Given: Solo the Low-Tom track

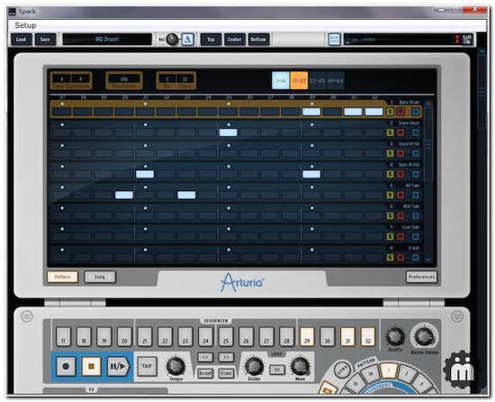Looking at the screenshot, I should [x=390, y=237].
